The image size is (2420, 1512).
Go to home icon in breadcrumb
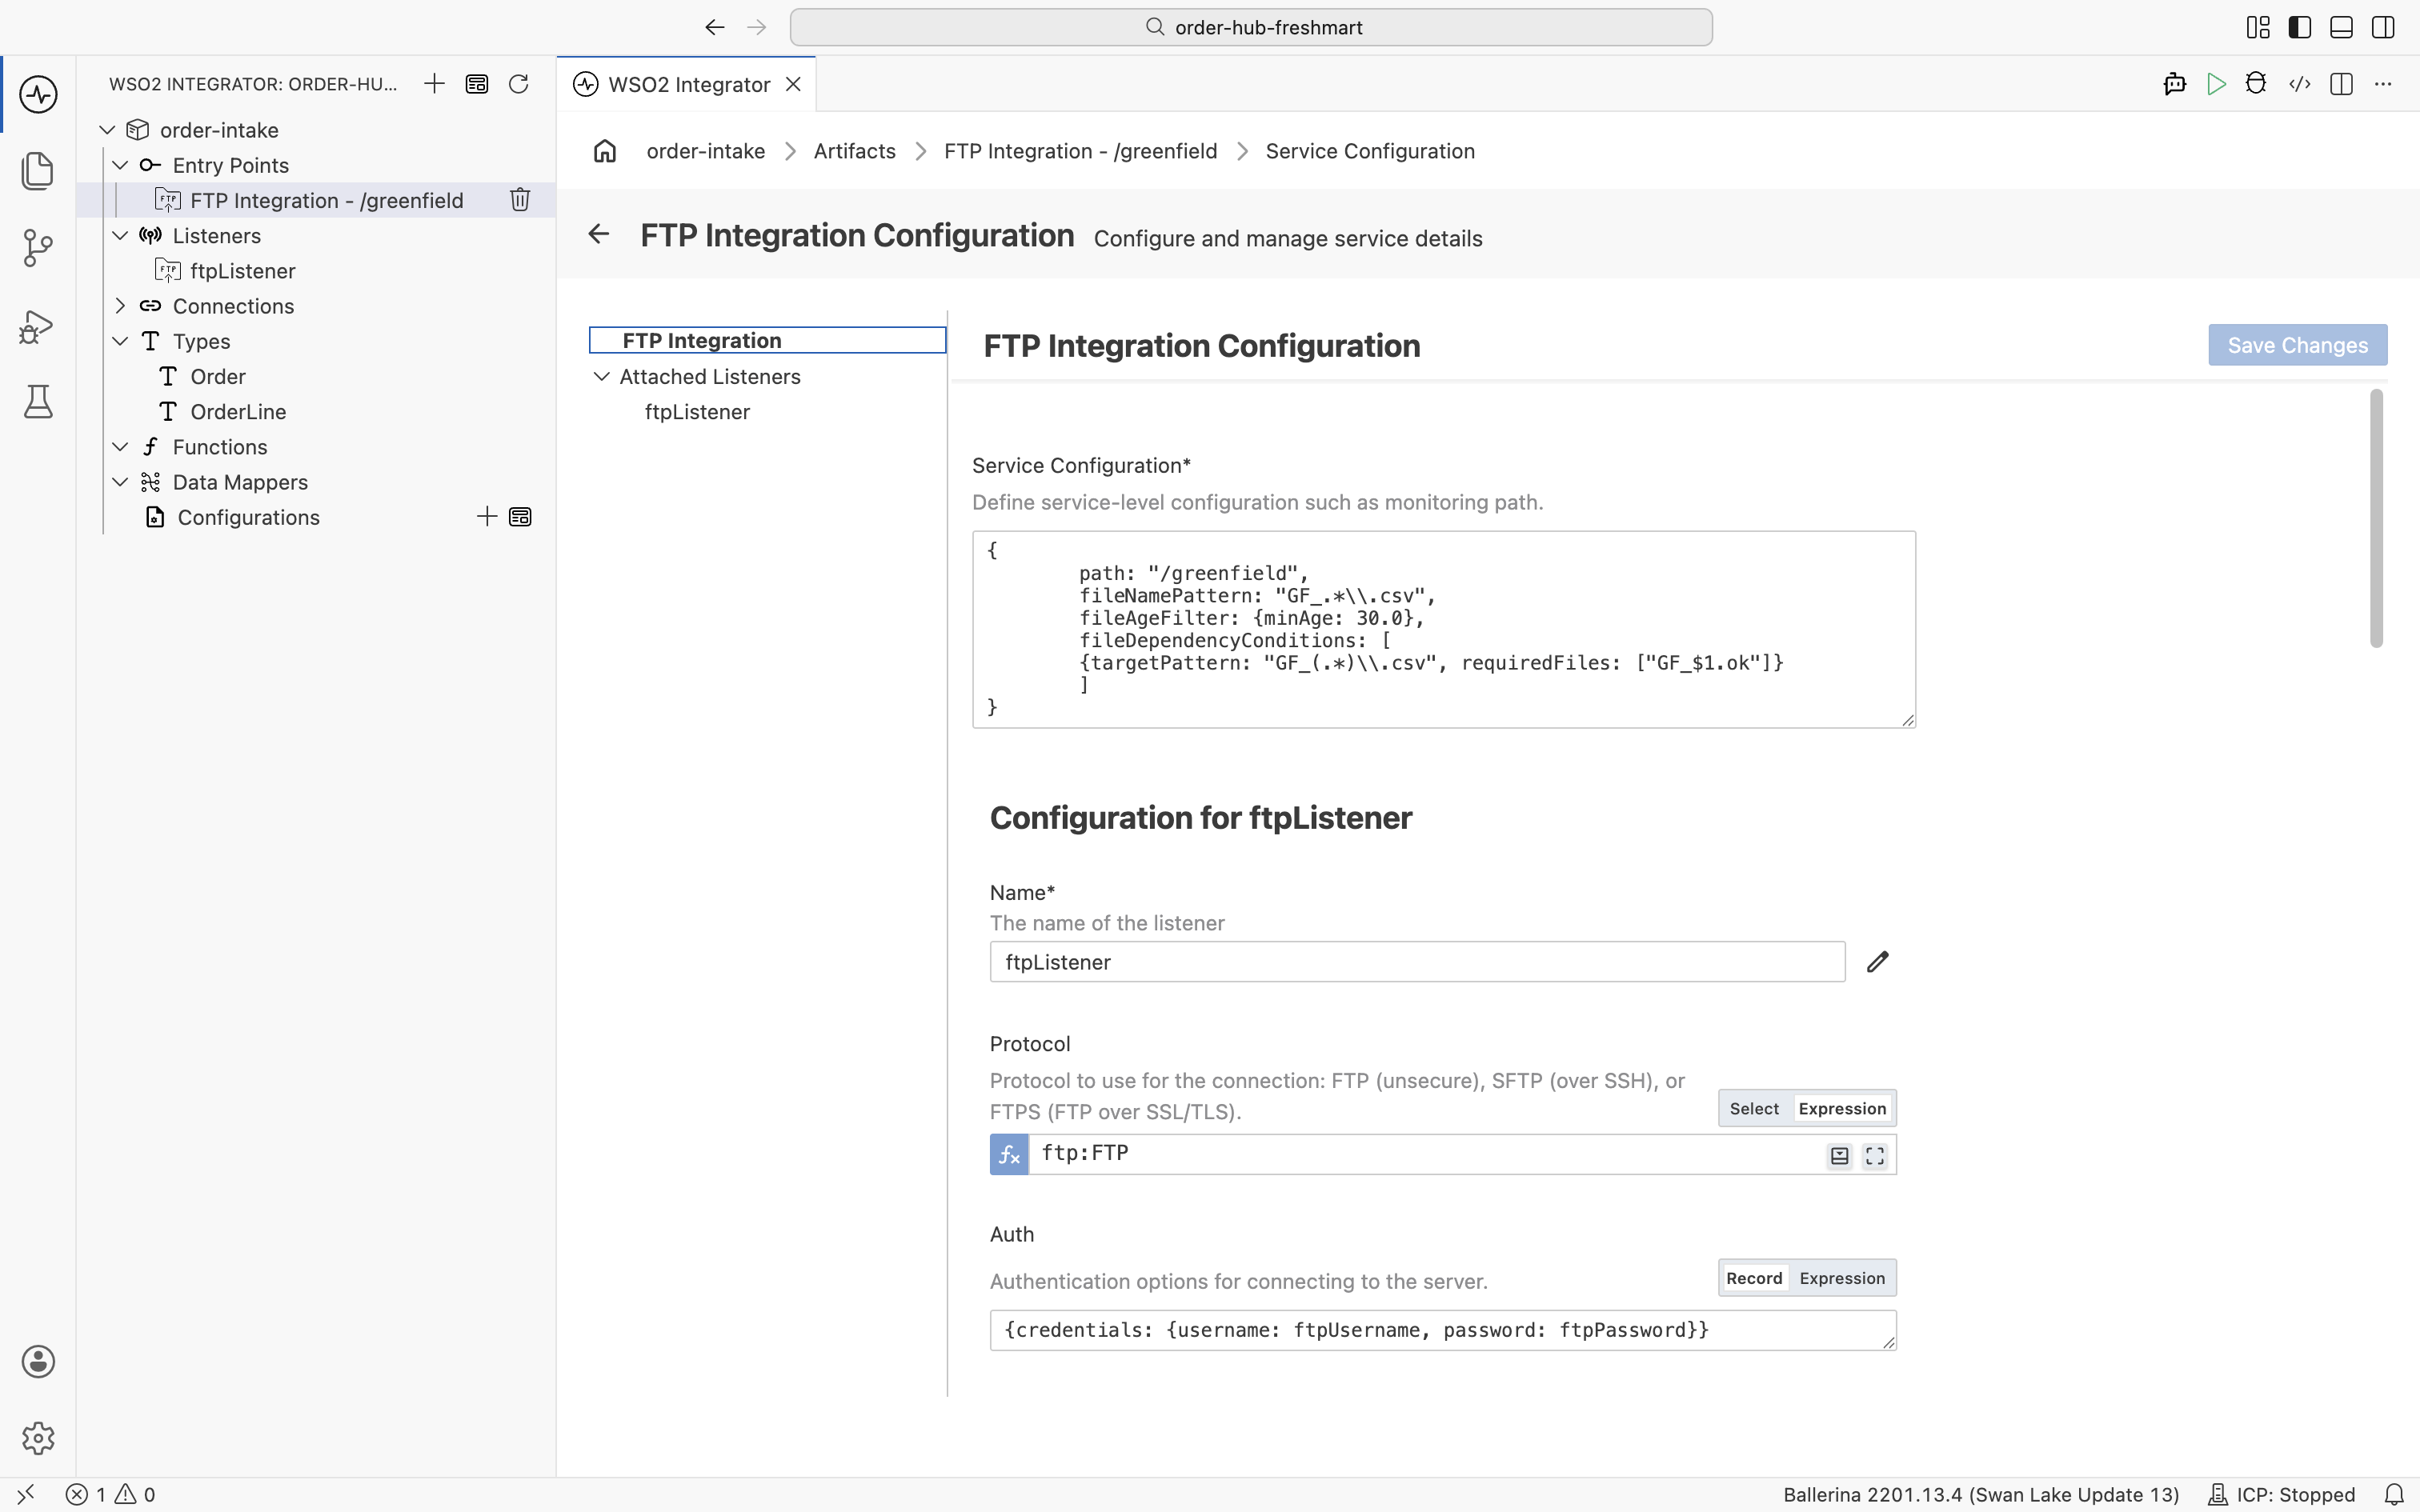point(605,151)
